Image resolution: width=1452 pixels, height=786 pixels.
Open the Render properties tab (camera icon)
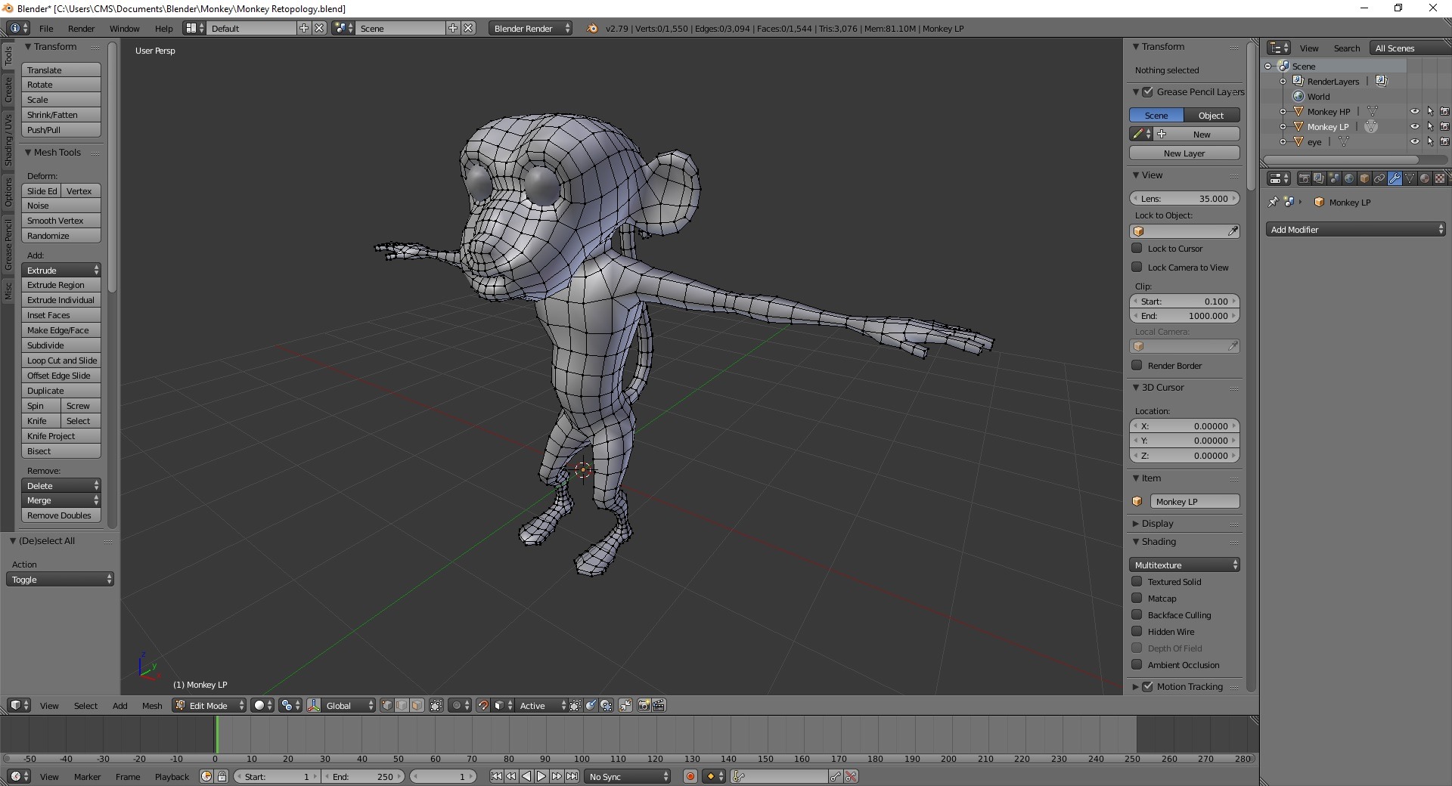tap(1305, 178)
